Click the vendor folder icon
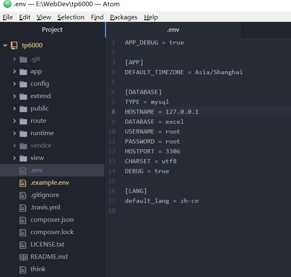Viewport: 291px width, 277px height. tap(23, 146)
